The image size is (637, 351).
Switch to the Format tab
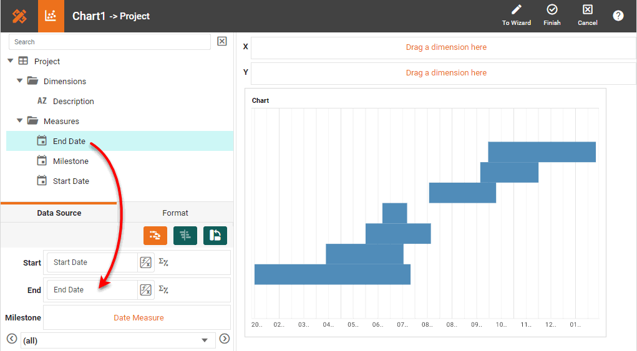coord(175,213)
